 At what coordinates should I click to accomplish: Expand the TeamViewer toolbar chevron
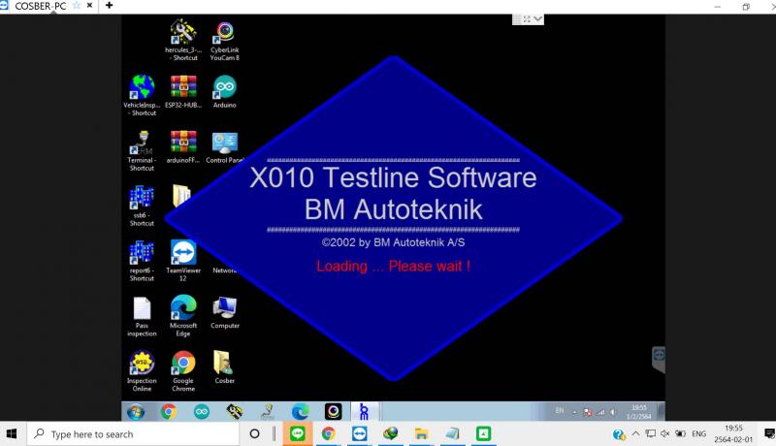coord(538,19)
